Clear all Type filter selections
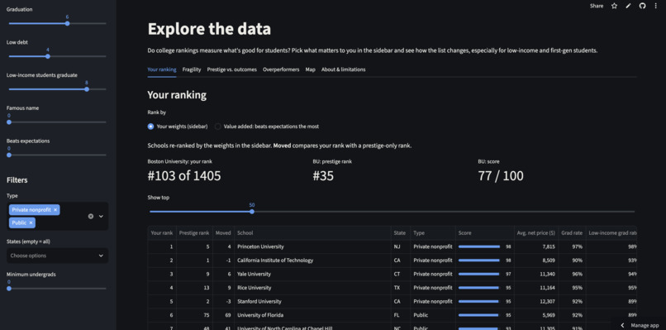666x330 pixels. click(x=90, y=216)
